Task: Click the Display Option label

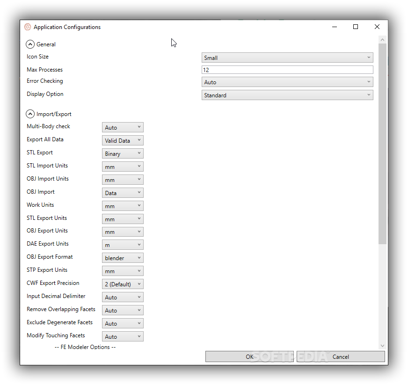Action: coord(45,94)
